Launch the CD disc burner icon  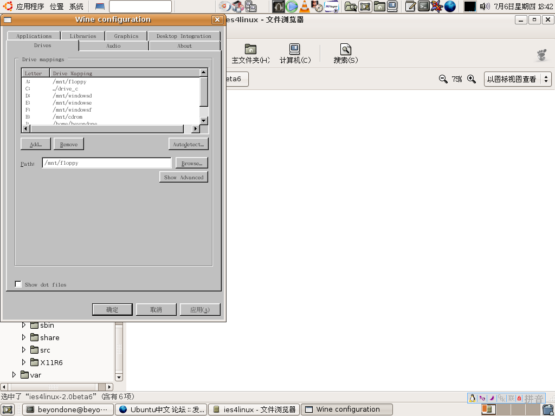coord(224,6)
